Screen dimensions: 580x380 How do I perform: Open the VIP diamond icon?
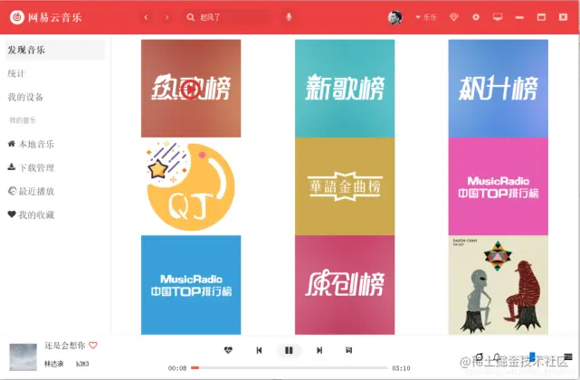[454, 17]
